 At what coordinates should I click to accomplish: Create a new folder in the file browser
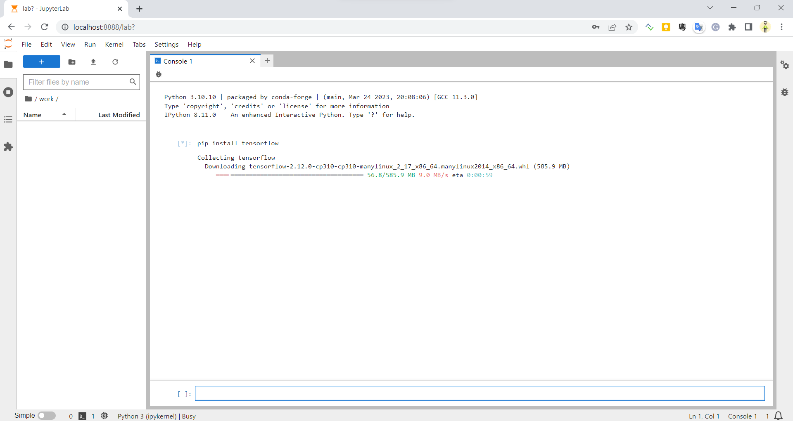[x=71, y=62]
